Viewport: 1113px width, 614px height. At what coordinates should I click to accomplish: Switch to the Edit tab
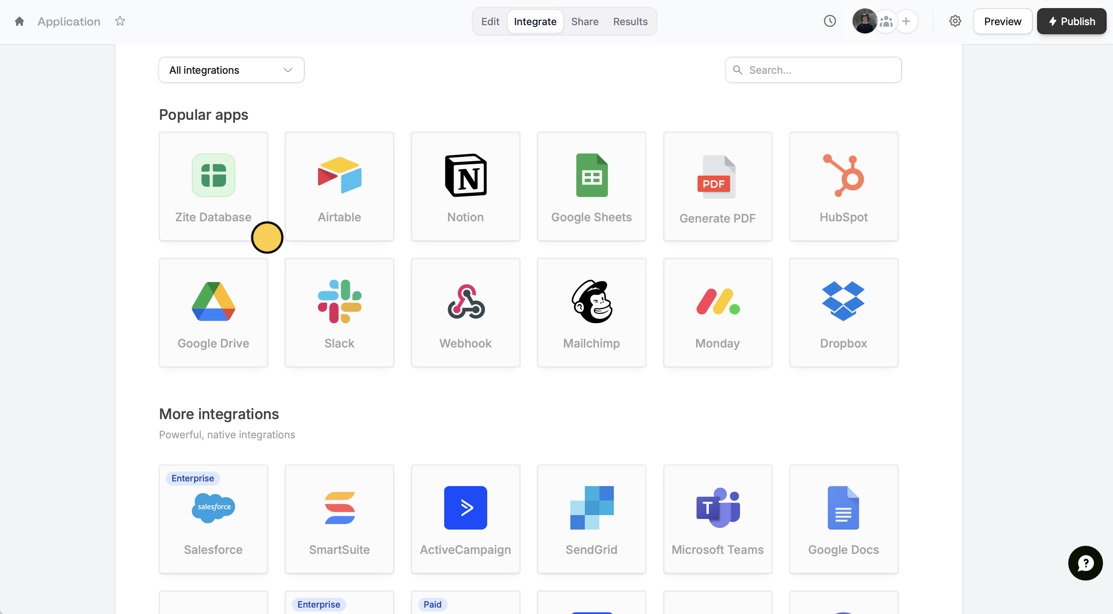click(x=490, y=22)
